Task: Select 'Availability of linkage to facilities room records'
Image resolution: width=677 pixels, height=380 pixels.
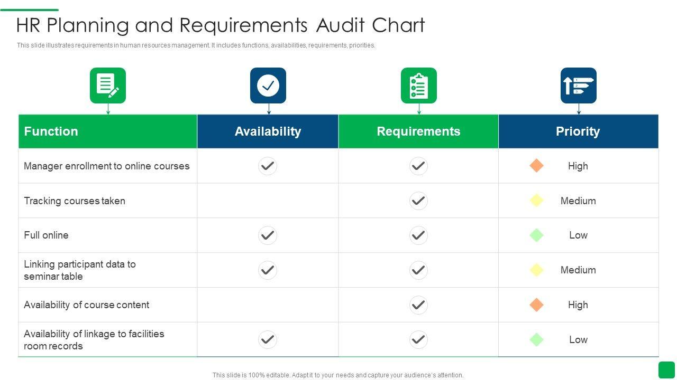Action: coord(94,340)
